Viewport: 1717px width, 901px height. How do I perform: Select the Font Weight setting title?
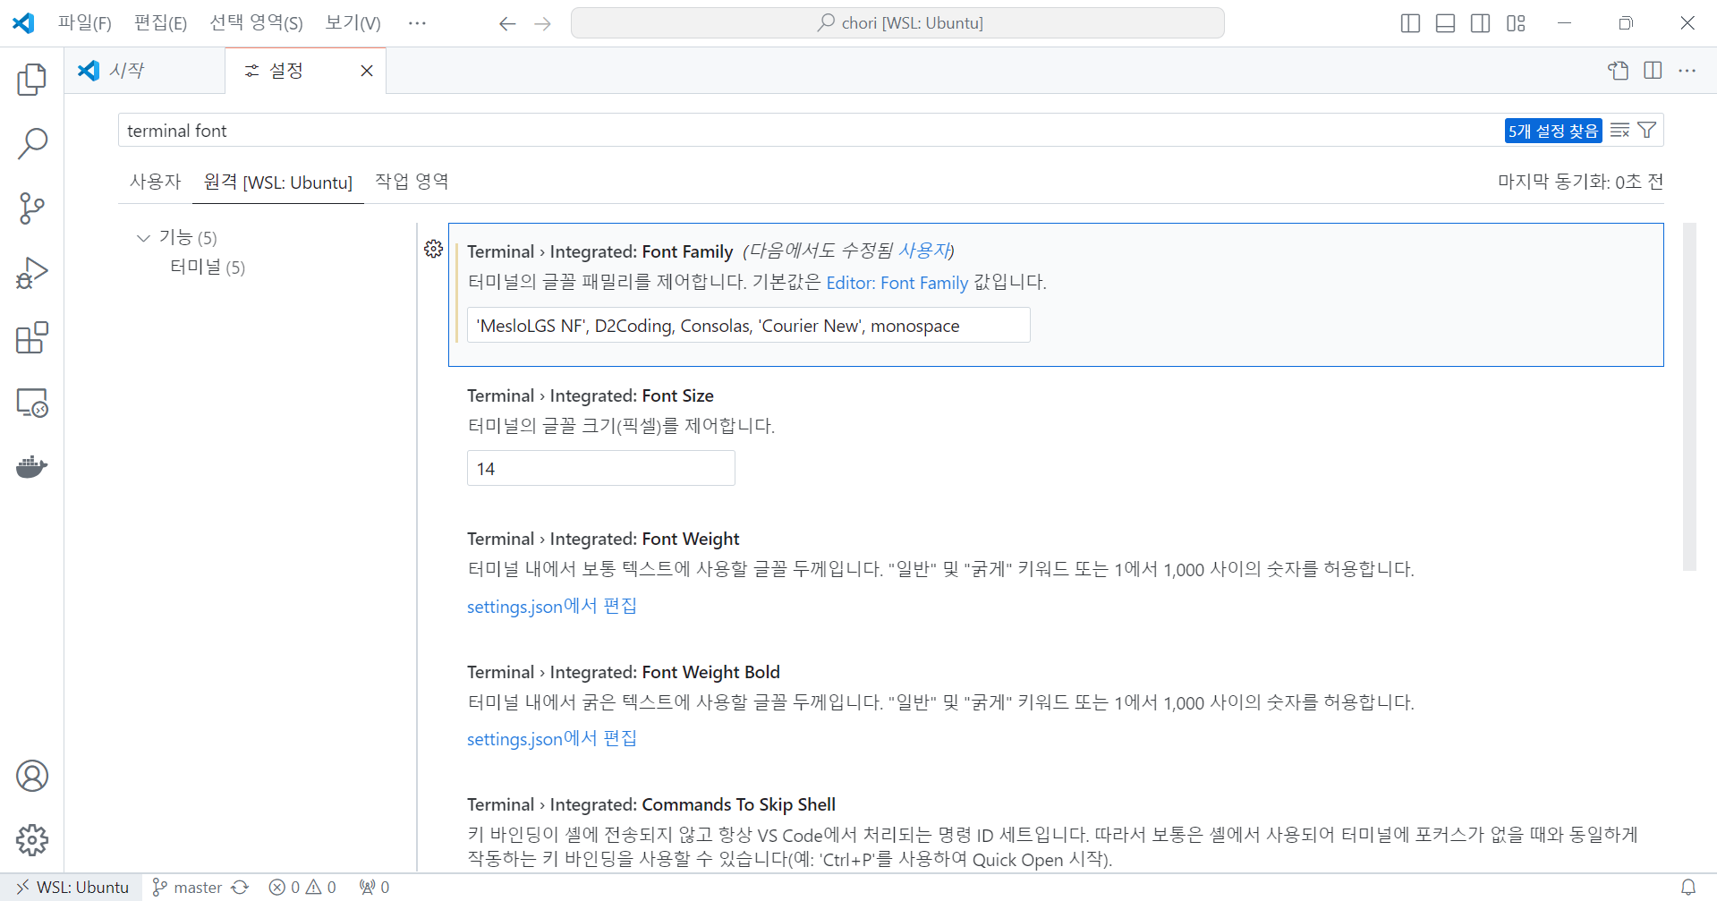[x=603, y=539]
